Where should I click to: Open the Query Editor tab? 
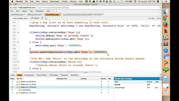coord(42,75)
